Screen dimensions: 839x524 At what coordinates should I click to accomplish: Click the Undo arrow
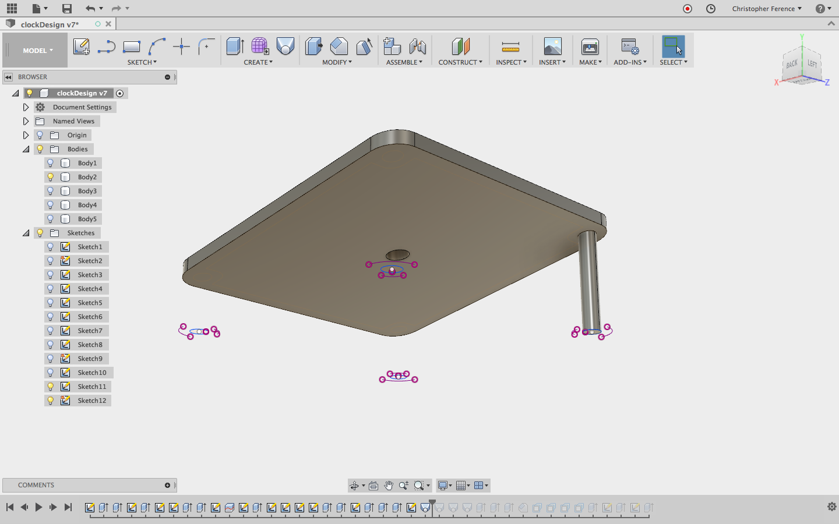pos(90,8)
